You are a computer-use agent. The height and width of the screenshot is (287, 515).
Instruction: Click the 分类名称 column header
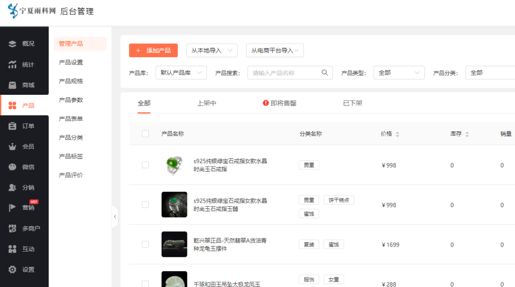[310, 133]
